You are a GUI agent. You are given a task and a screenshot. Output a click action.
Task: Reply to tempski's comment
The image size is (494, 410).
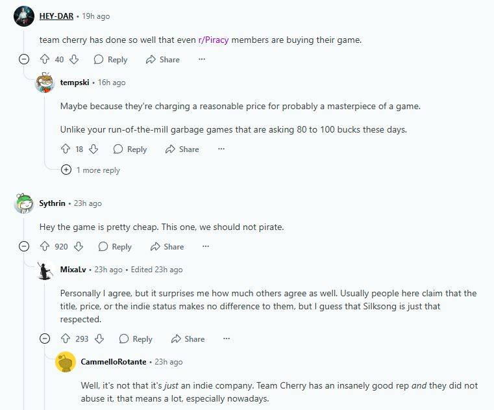(130, 149)
